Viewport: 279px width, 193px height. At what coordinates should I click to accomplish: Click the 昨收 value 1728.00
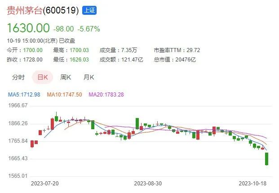pyautogui.click(x=33, y=60)
